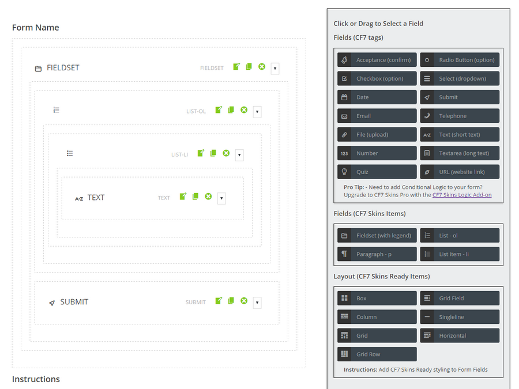Insert the Grid Row layout item
This screenshot has height=389, width=519.
pos(377,354)
